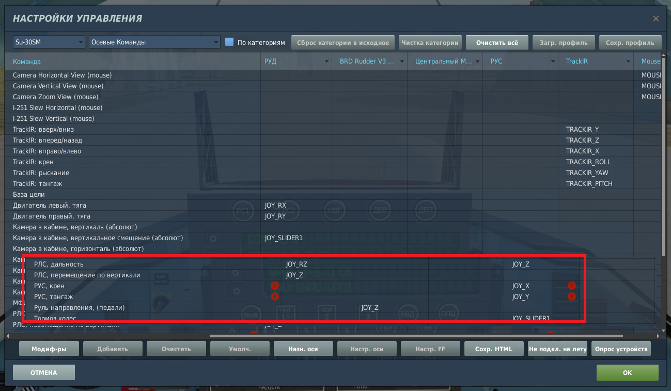Toggle the По категориям checkbox
The height and width of the screenshot is (391, 671).
coord(229,42)
